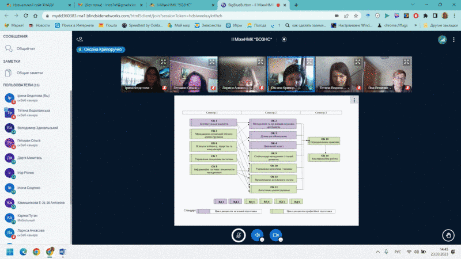
Task: Select Оксана Криворучко talking indicator
Action: (x=101, y=49)
